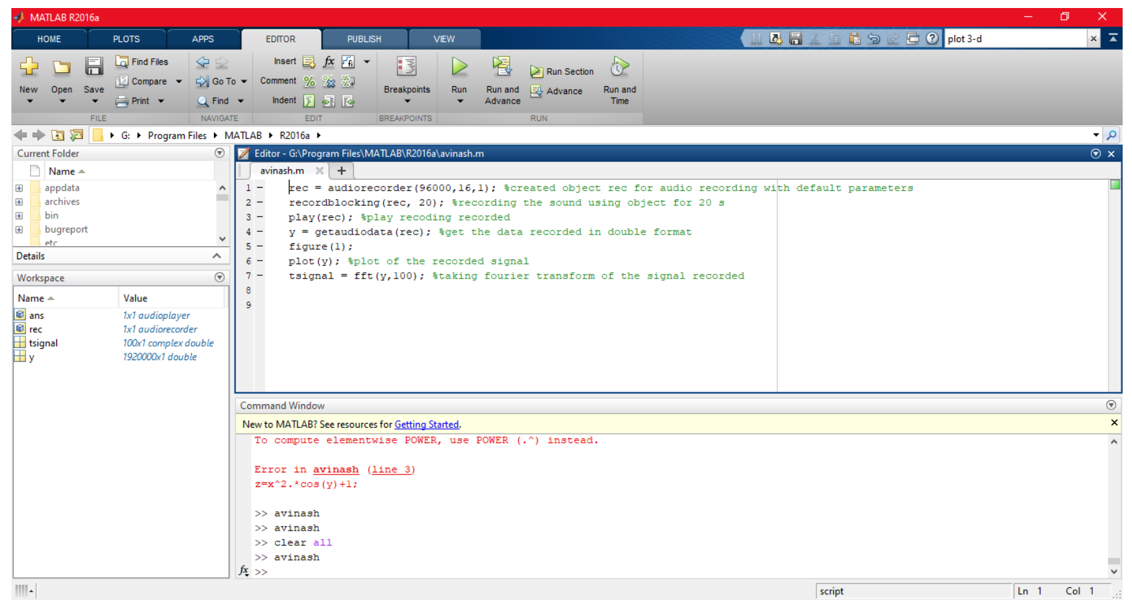Switch to the PUBLISH tab

tap(364, 39)
